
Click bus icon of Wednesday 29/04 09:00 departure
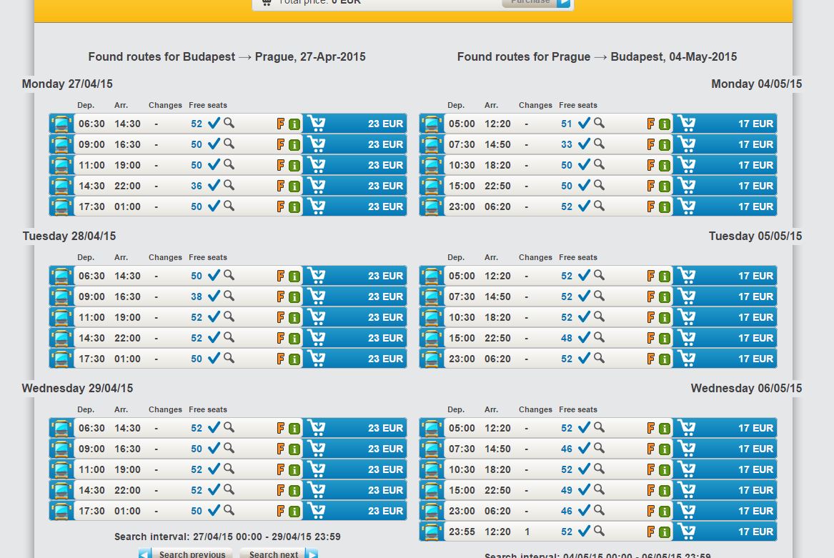(x=61, y=449)
